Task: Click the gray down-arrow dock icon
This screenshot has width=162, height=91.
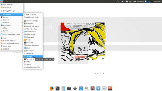Action: pyautogui.click(x=75, y=88)
